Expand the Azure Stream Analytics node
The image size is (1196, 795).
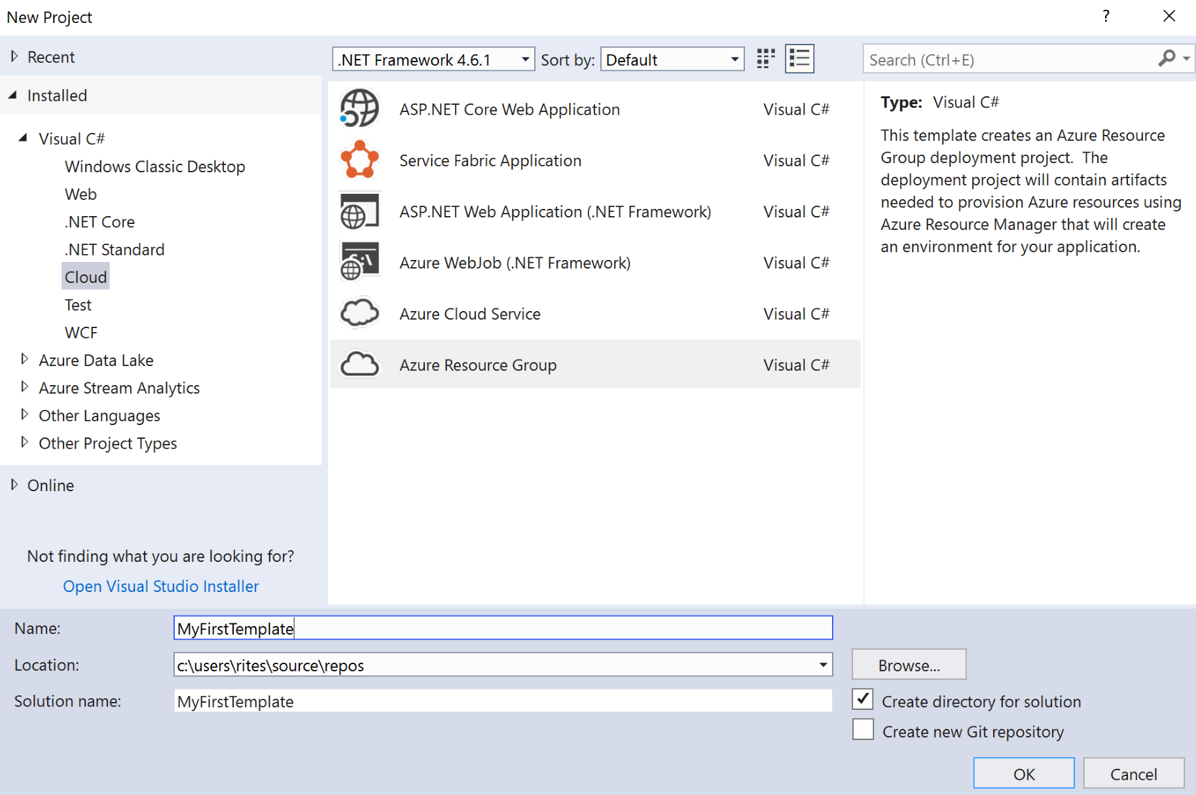click(x=25, y=387)
